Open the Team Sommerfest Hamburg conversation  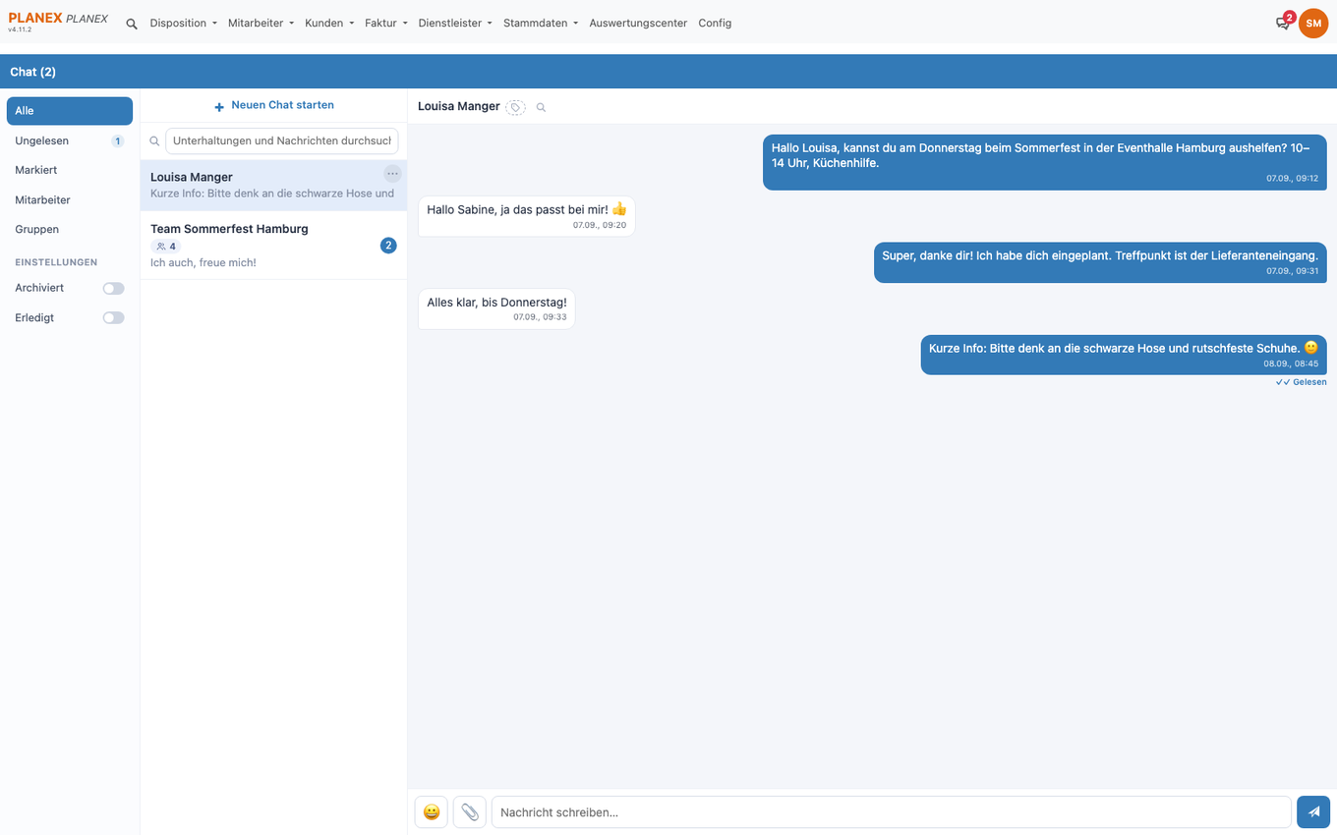pos(273,246)
